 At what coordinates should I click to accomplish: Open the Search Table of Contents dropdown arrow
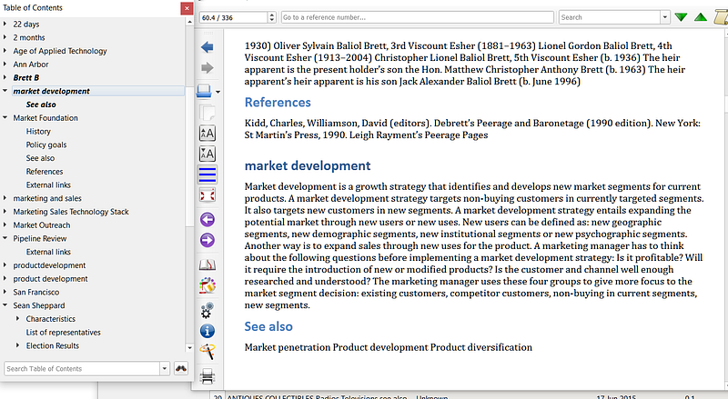click(x=165, y=368)
